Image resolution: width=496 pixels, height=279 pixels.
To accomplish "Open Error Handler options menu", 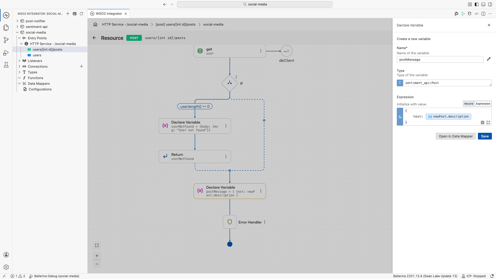I will 265,222.
